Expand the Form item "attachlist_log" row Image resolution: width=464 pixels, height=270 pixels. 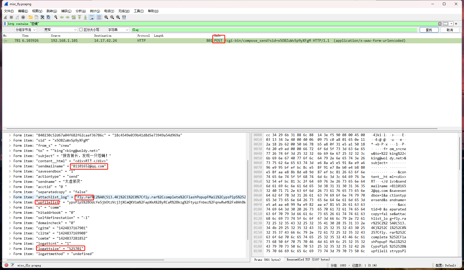pyautogui.click(x=10, y=197)
